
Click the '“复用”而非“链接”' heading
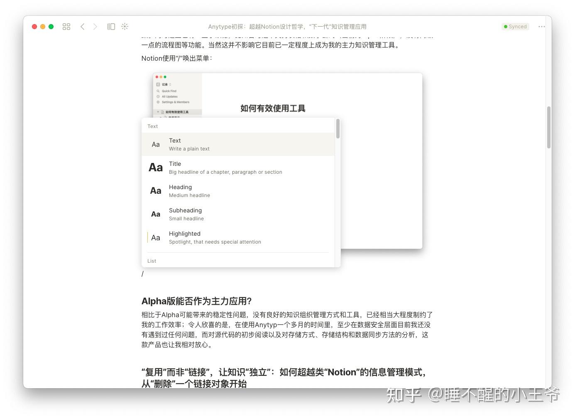click(284, 377)
